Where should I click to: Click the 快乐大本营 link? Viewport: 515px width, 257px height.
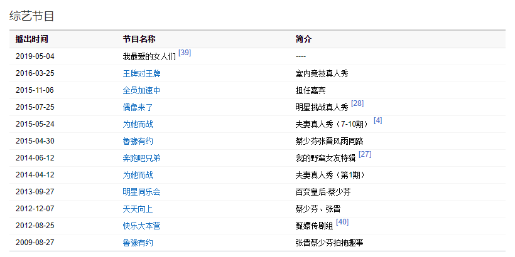(141, 226)
